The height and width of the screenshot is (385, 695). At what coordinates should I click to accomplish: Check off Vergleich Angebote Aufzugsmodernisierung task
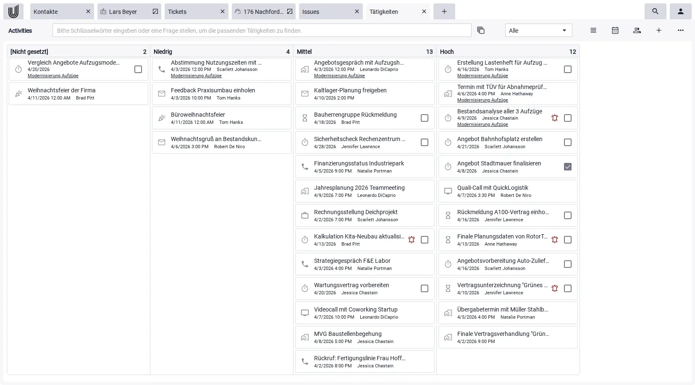[138, 69]
